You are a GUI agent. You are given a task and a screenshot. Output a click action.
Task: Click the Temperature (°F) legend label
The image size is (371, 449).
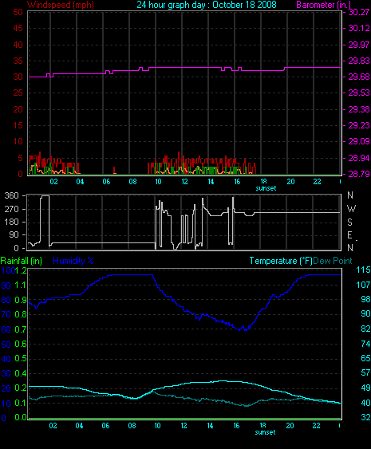pos(281,261)
